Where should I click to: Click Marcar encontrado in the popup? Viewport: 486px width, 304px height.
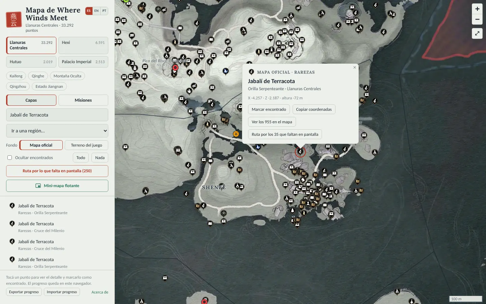(269, 109)
